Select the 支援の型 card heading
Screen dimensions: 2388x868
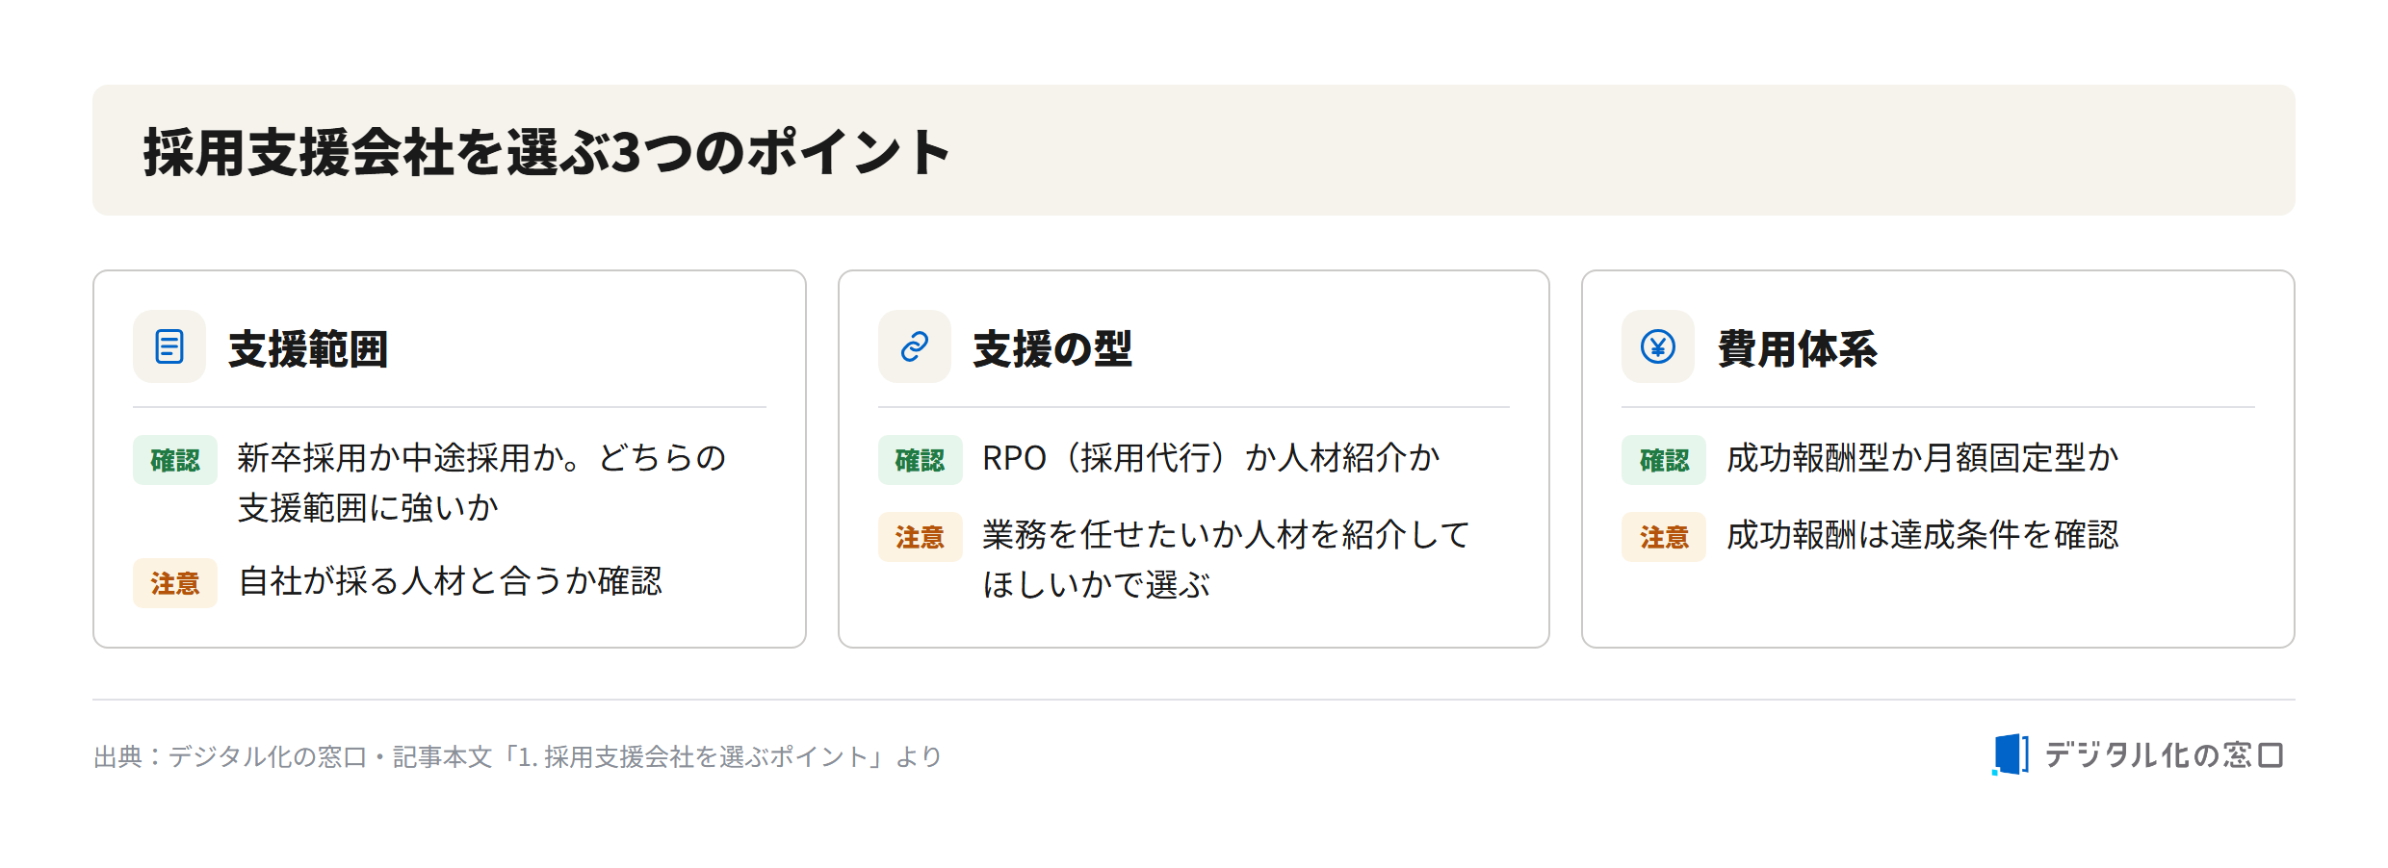1052,348
